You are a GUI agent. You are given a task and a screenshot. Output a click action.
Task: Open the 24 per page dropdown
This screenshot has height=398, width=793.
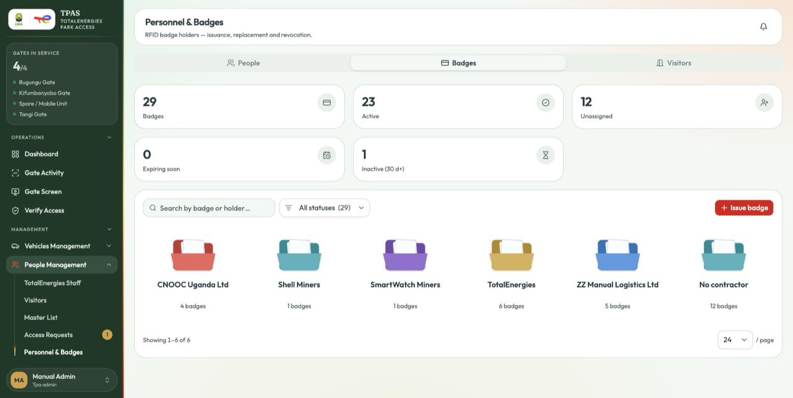pos(735,340)
